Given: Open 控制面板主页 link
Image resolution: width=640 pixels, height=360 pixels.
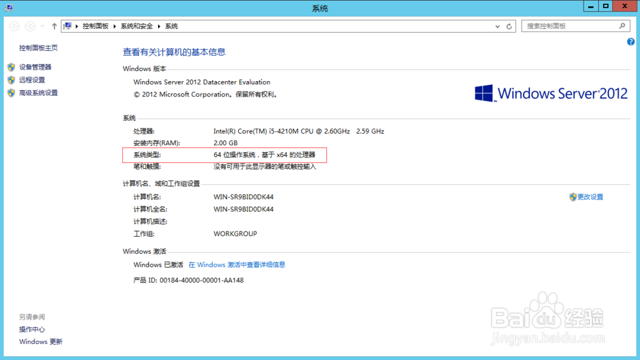Looking at the screenshot, I should [x=38, y=48].
